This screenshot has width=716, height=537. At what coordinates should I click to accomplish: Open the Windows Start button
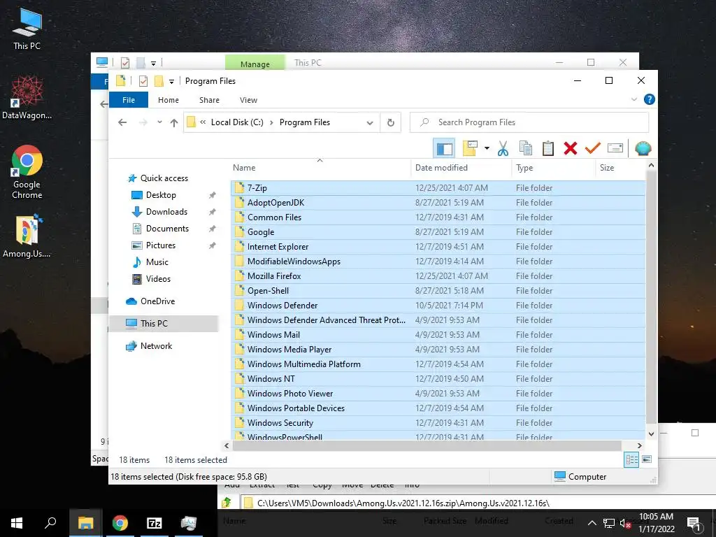click(x=17, y=523)
